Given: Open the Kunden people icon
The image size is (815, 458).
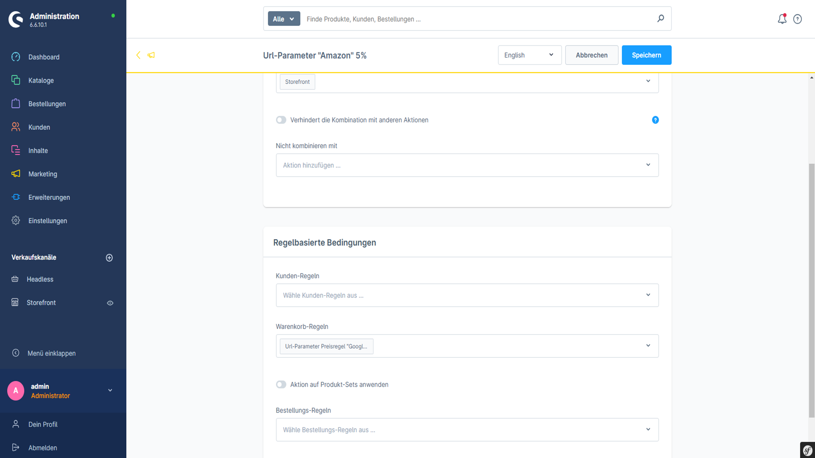Looking at the screenshot, I should coord(16,127).
